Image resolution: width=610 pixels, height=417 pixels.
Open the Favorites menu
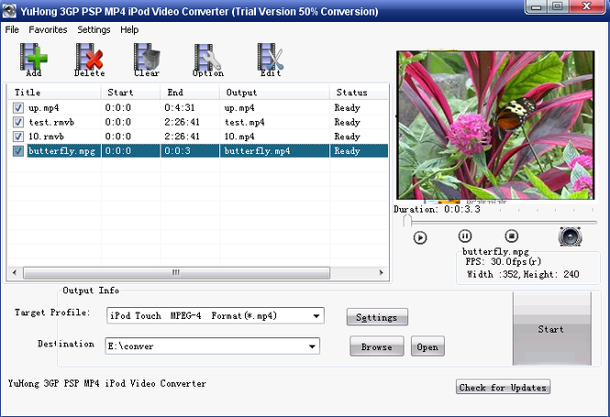coord(48,30)
